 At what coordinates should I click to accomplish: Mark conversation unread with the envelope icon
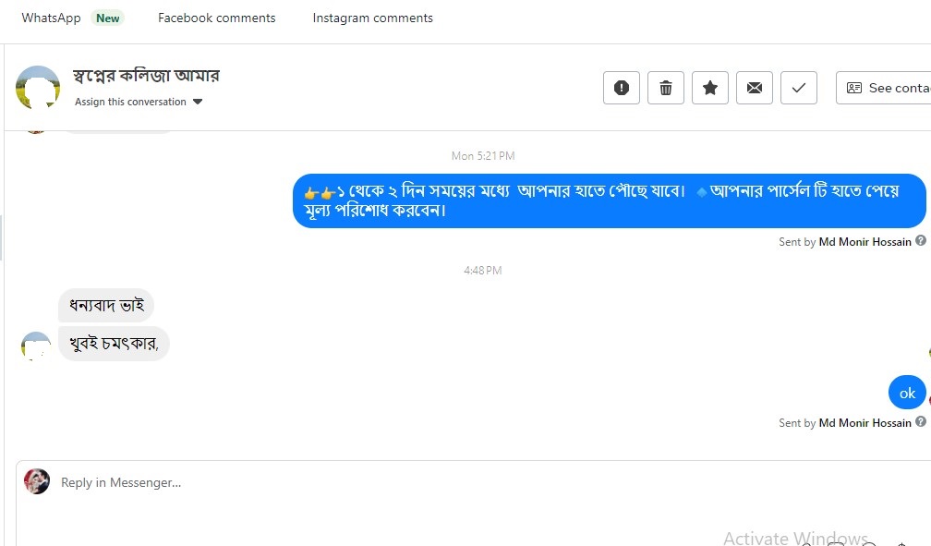click(755, 88)
